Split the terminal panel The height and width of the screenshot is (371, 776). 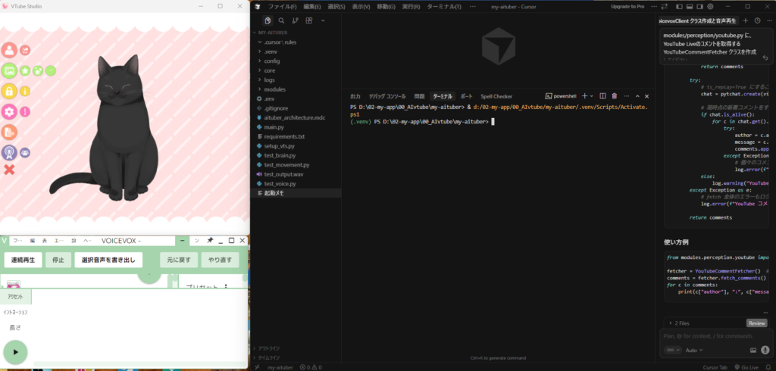(x=602, y=96)
